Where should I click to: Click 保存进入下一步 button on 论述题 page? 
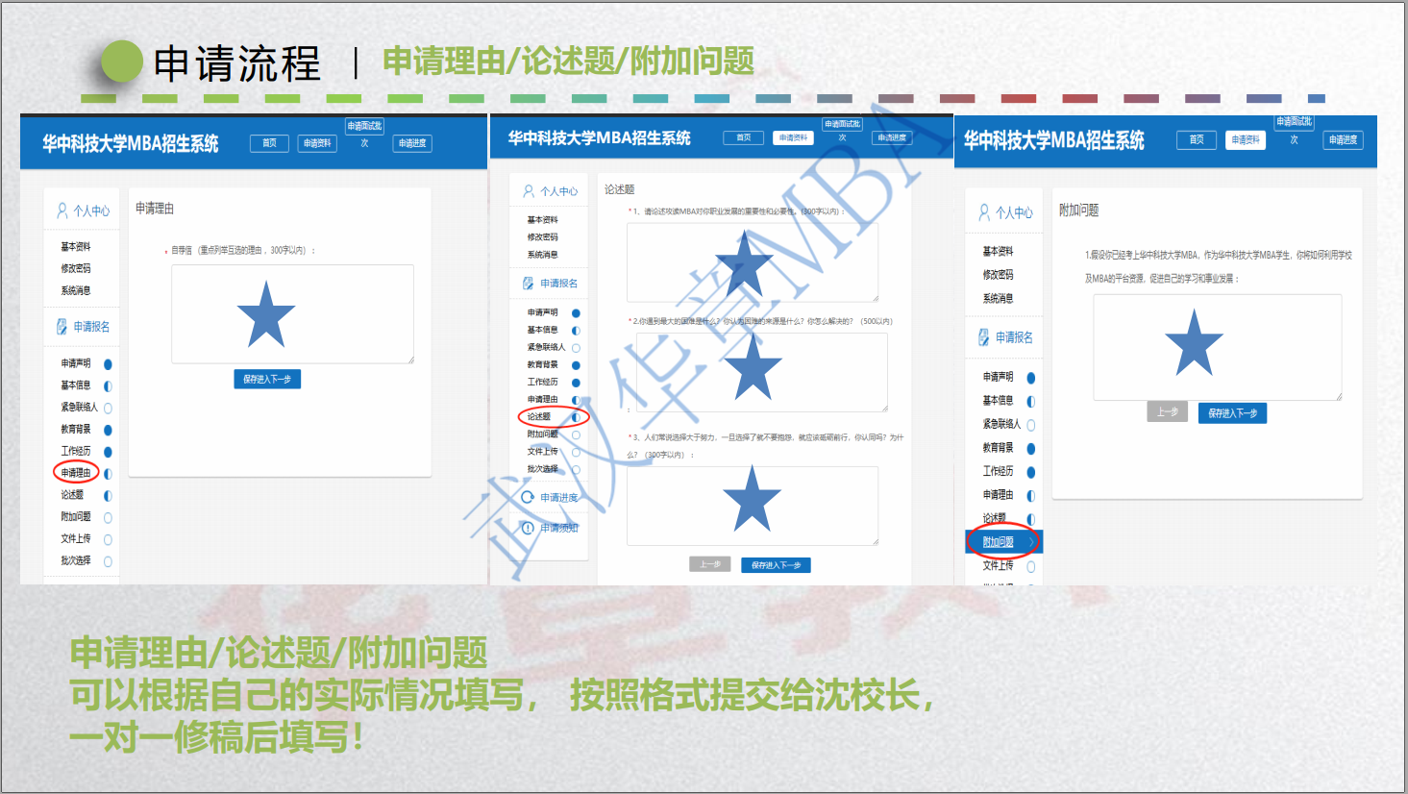pos(776,565)
